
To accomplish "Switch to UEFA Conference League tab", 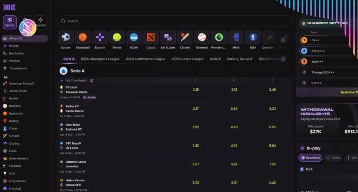I will (x=145, y=59).
